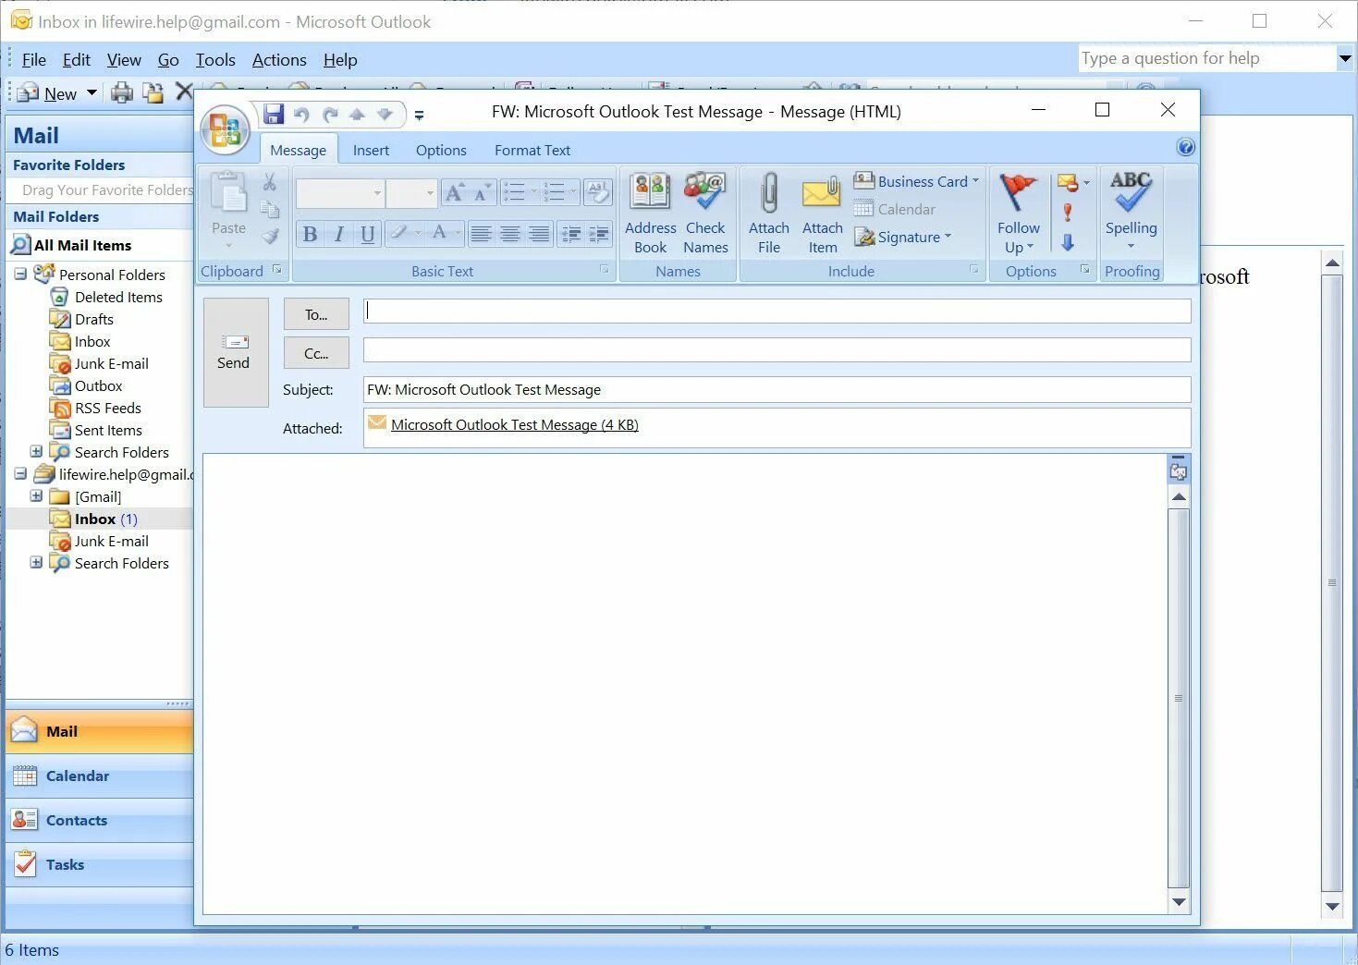Open the New item dropdown arrow
Image resolution: width=1358 pixels, height=965 pixels.
click(x=92, y=92)
